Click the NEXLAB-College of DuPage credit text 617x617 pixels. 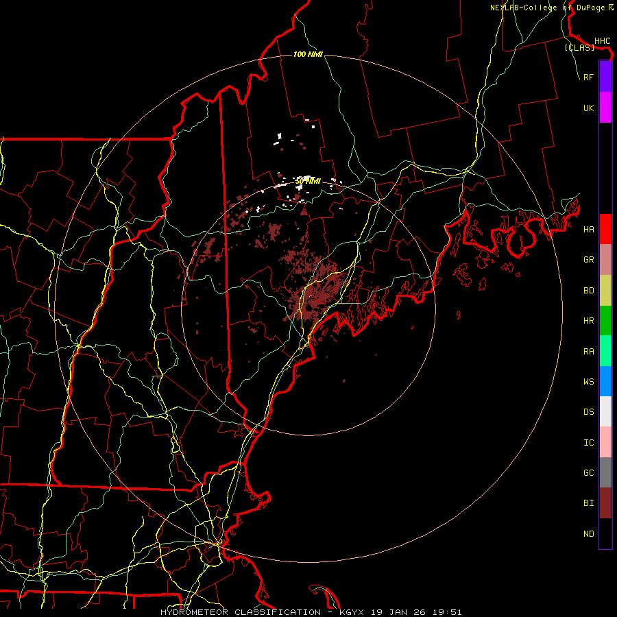pyautogui.click(x=547, y=8)
